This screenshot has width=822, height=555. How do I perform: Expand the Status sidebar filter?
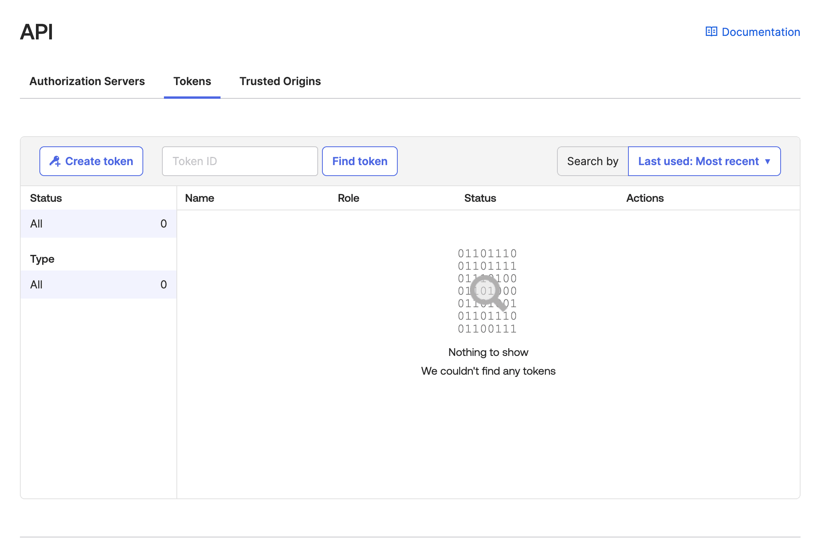click(x=46, y=197)
